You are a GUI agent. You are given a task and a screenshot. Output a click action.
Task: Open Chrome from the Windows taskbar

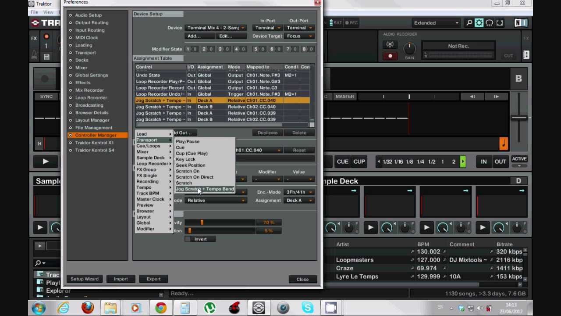pyautogui.click(x=161, y=308)
